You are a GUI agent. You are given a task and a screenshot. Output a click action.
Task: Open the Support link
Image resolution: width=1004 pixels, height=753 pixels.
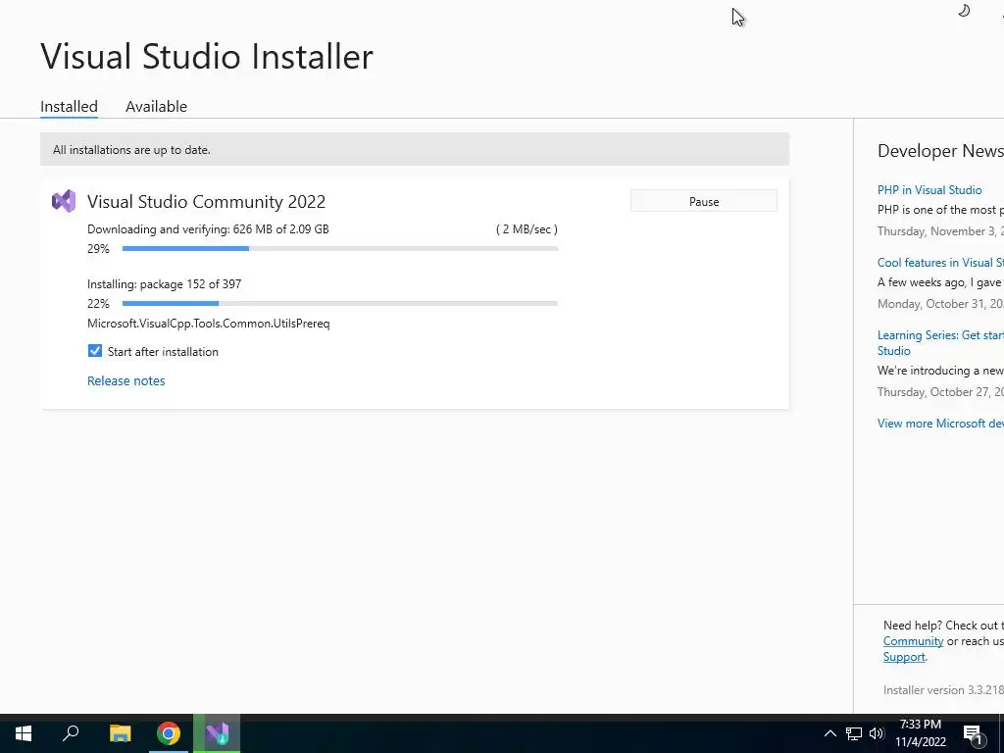904,657
